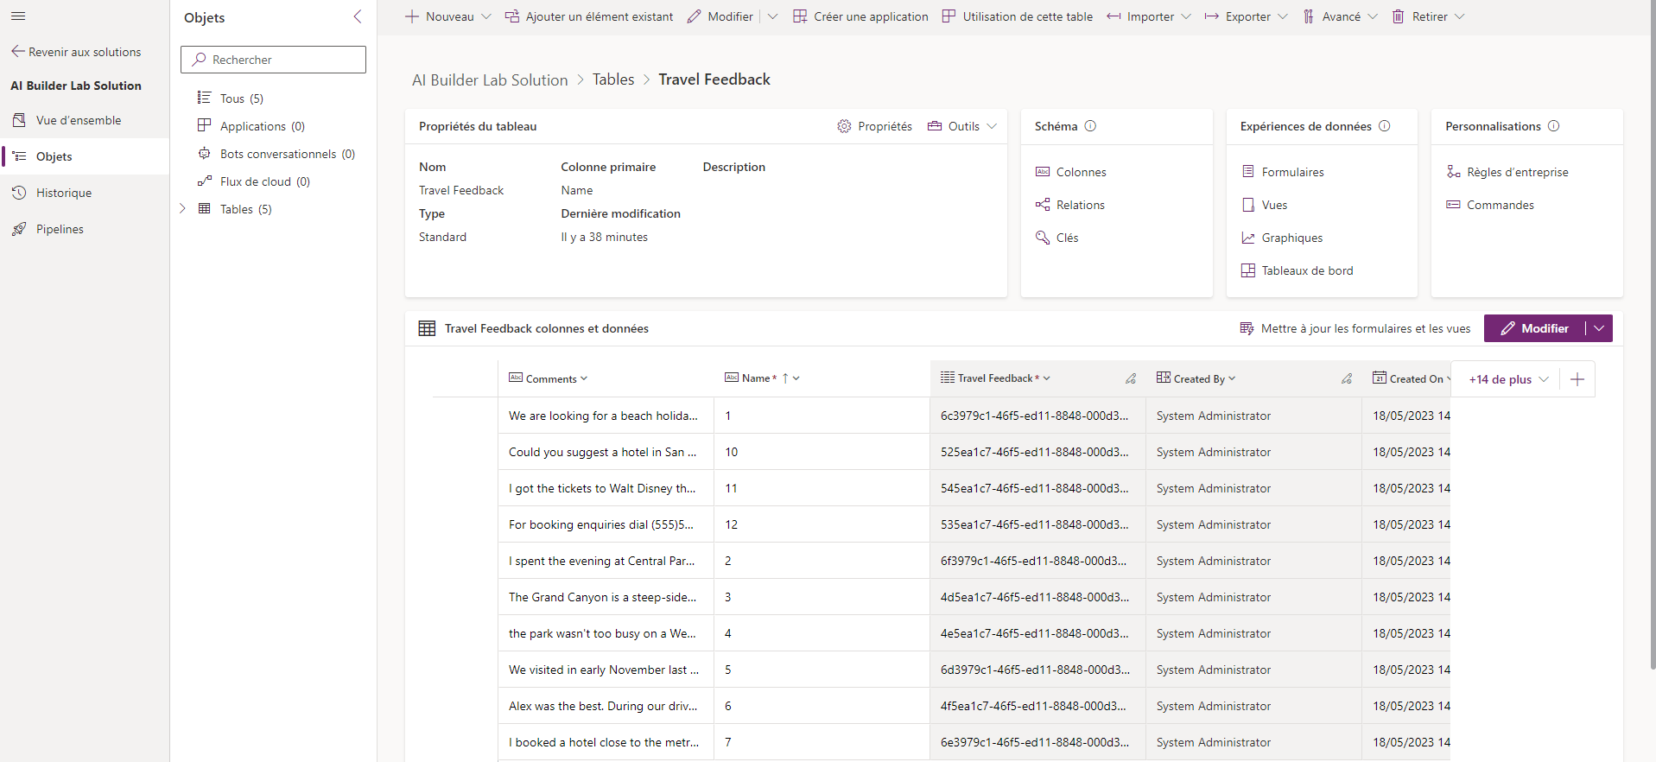
Task: Click the vertical page scrollbar
Action: 1652,337
